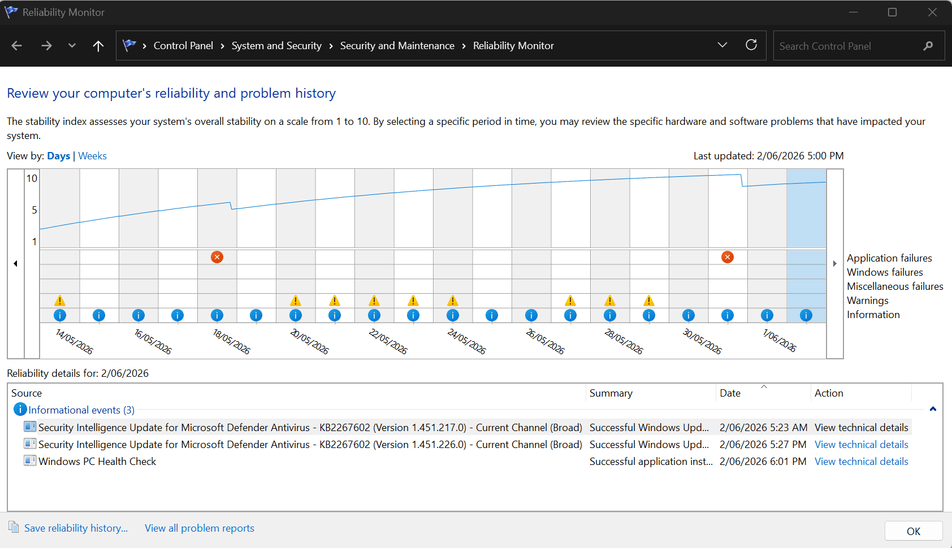Select the warning icon for 24/05/2026

453,301
